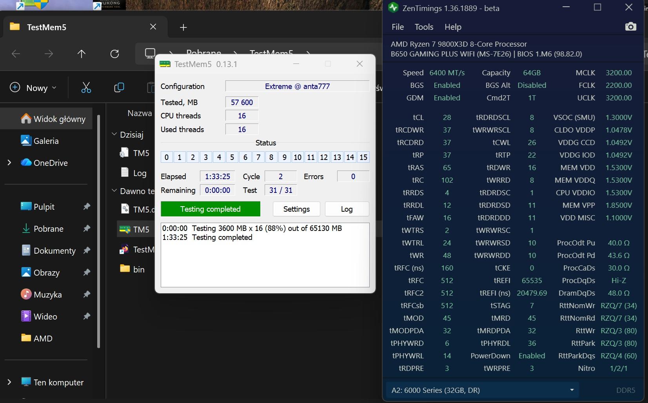Open a new Explorer tab with plus

[x=183, y=27]
